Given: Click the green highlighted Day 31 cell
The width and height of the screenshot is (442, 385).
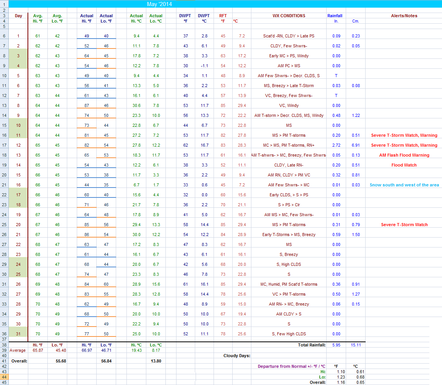Looking at the screenshot, I should [18, 334].
